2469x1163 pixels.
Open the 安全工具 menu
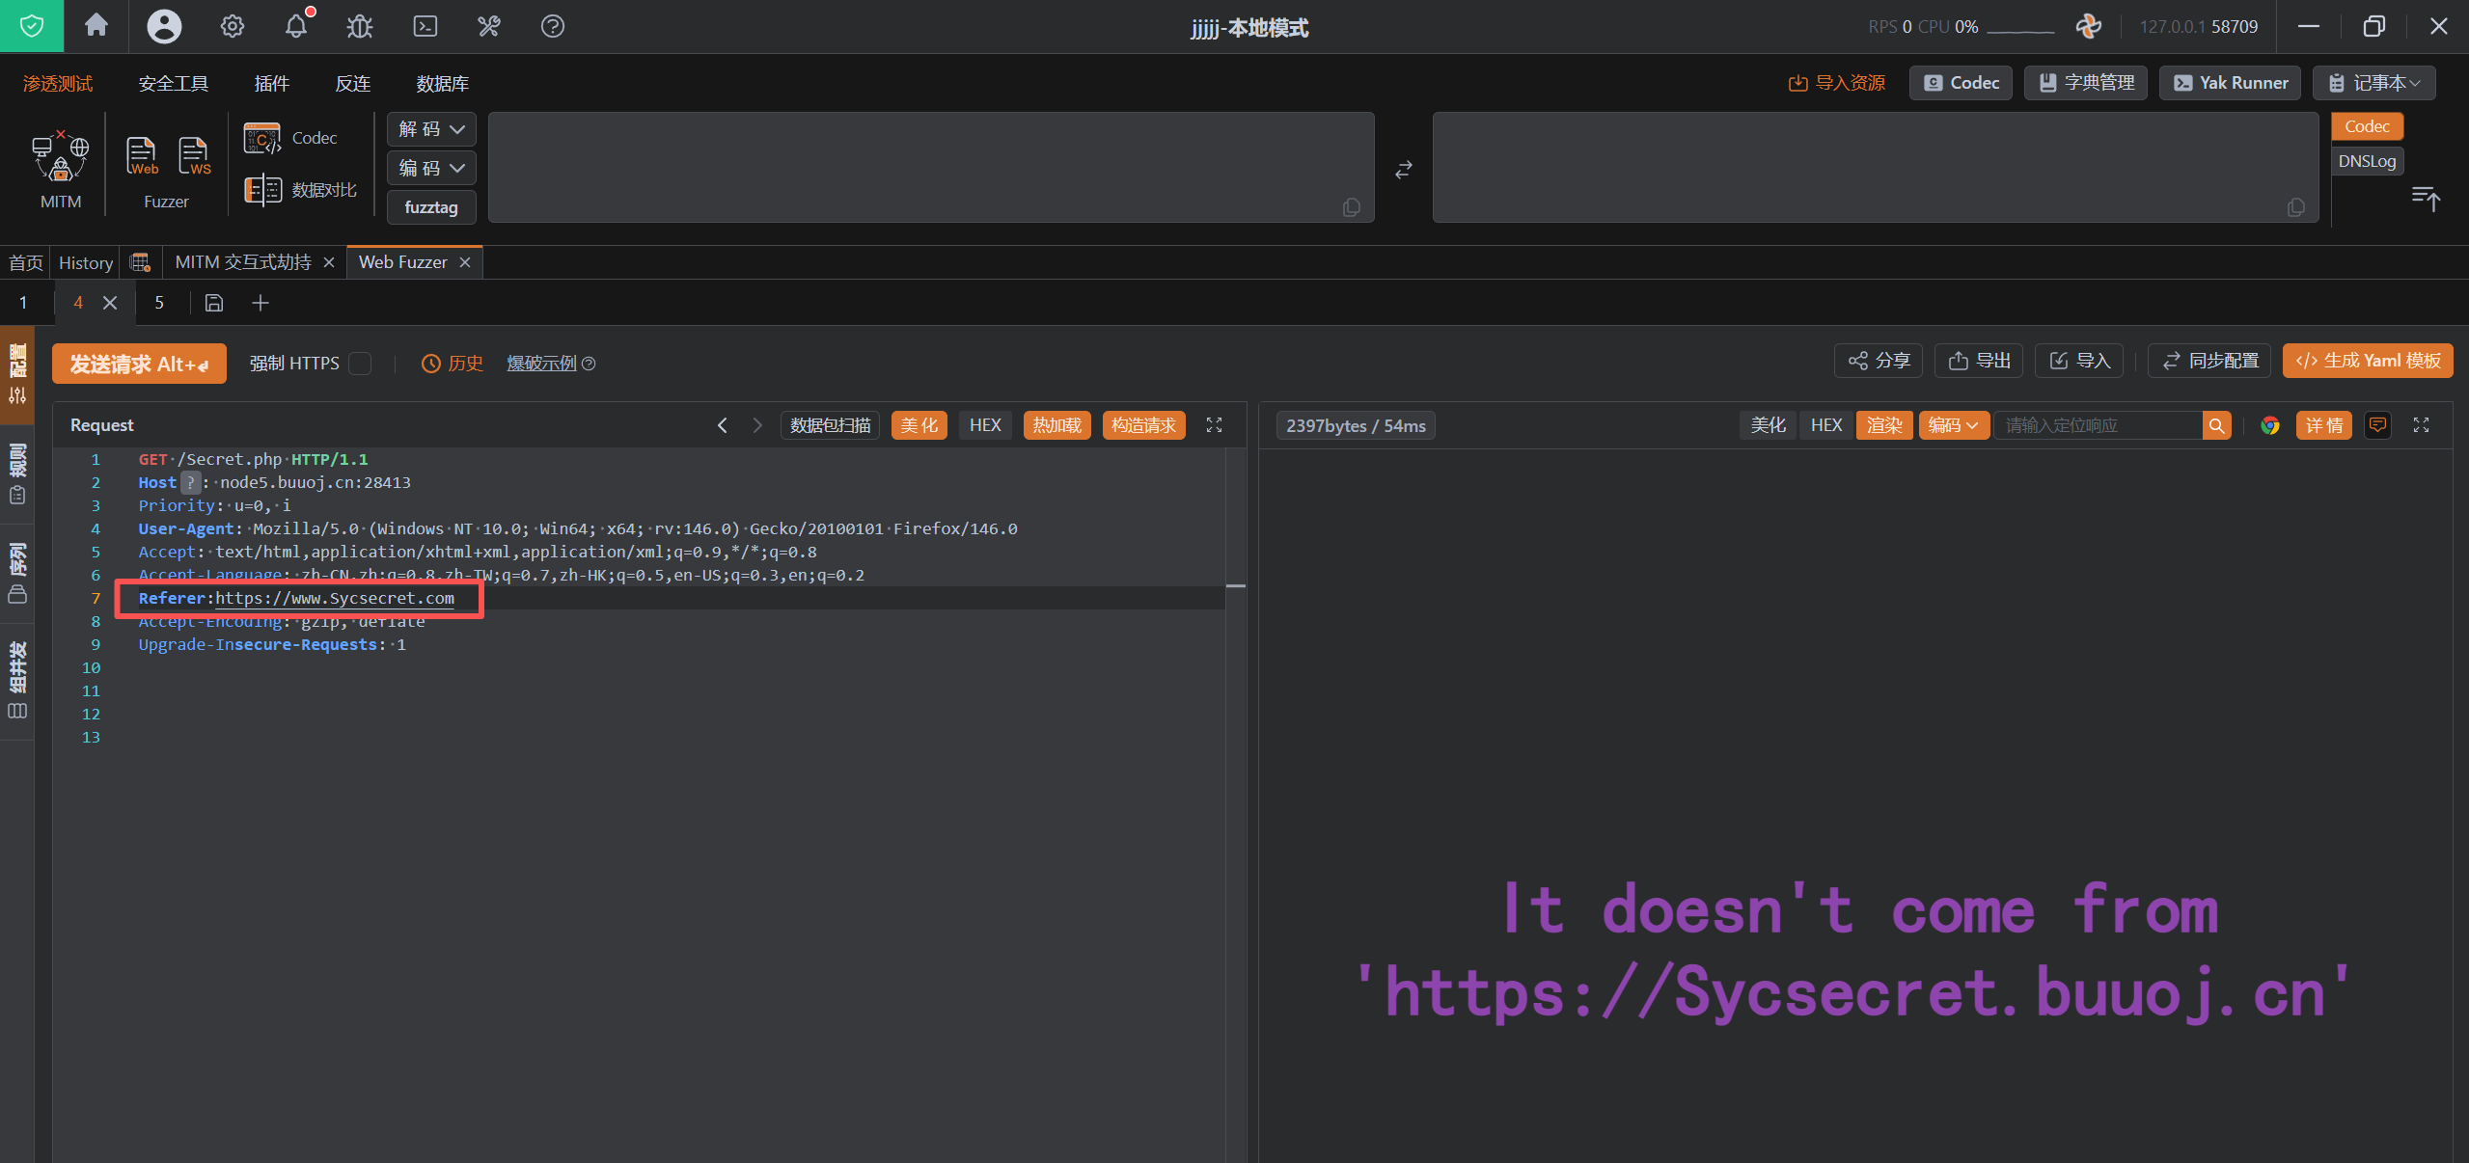tap(174, 84)
